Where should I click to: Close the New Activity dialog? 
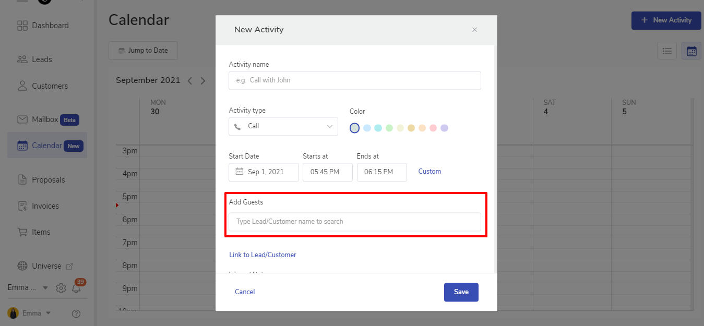click(x=474, y=30)
